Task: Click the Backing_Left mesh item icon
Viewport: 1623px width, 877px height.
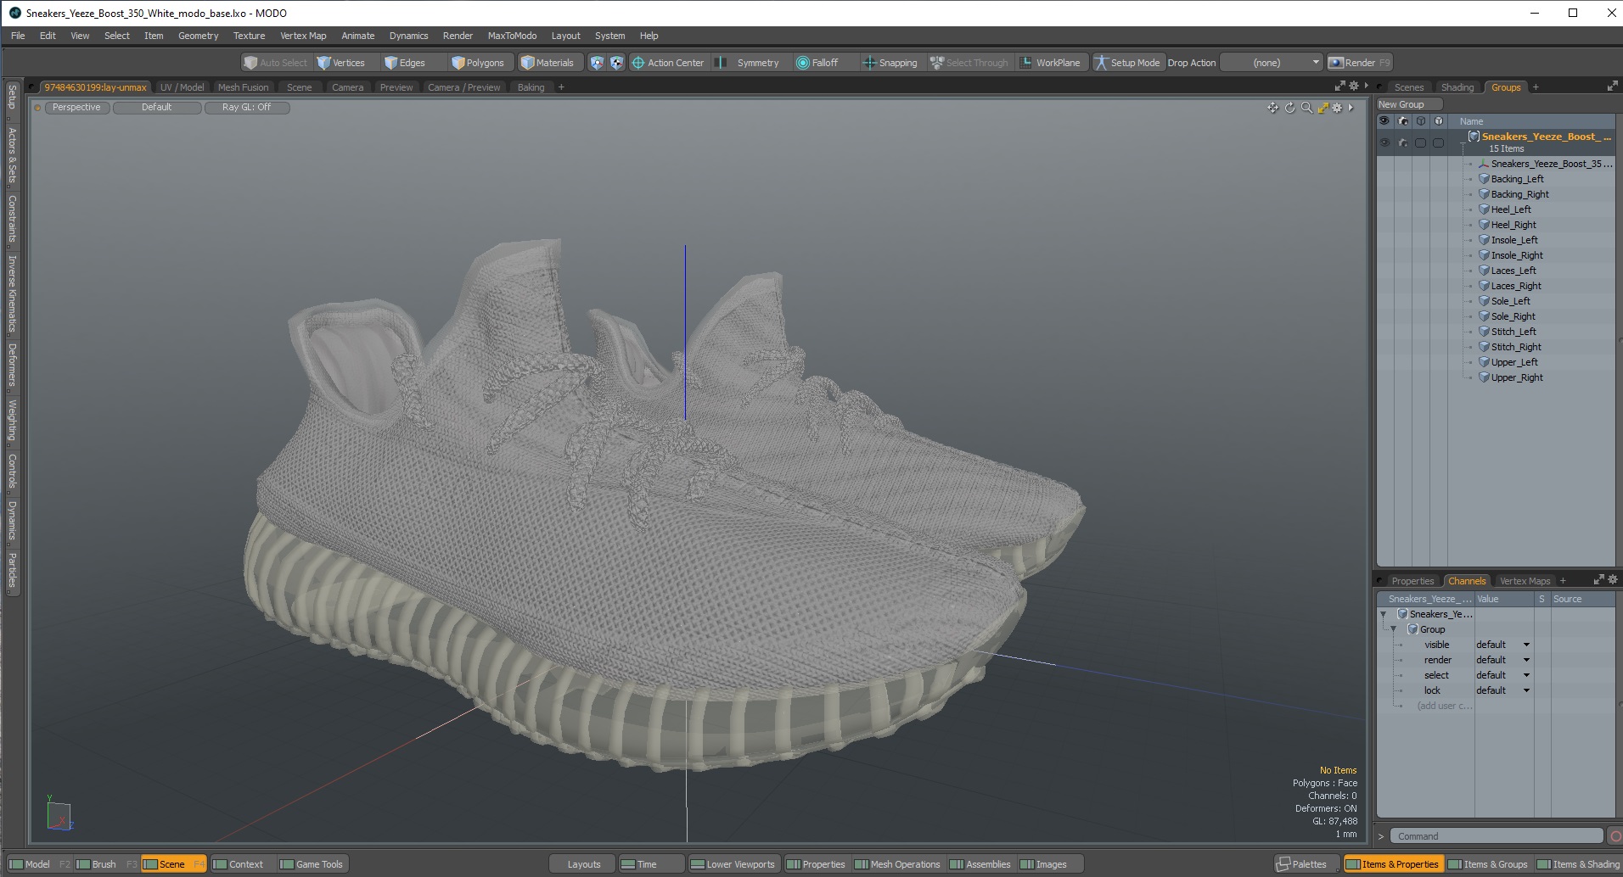Action: pyautogui.click(x=1484, y=179)
